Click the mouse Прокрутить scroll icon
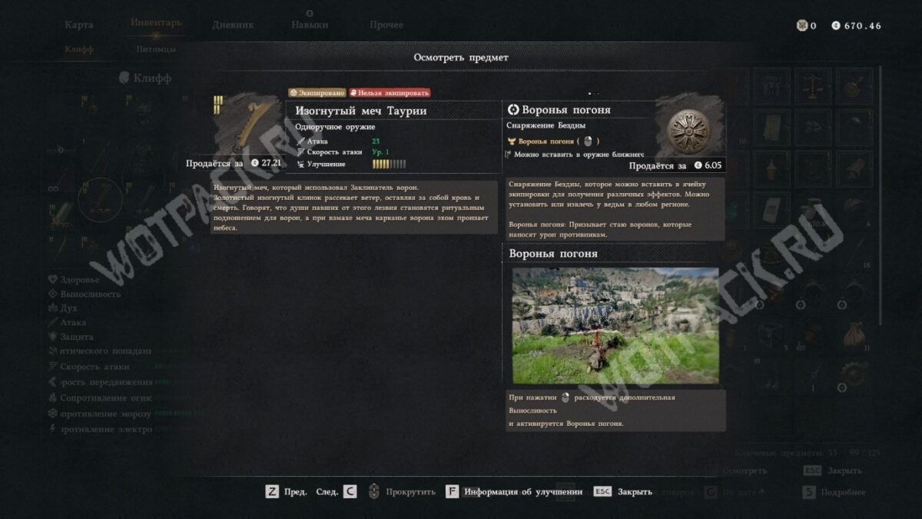922x519 pixels. (374, 491)
